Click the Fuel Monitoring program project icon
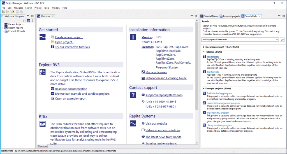Image resolution: width=287 pixels, height=154 pixels. pyautogui.click(x=204, y=93)
